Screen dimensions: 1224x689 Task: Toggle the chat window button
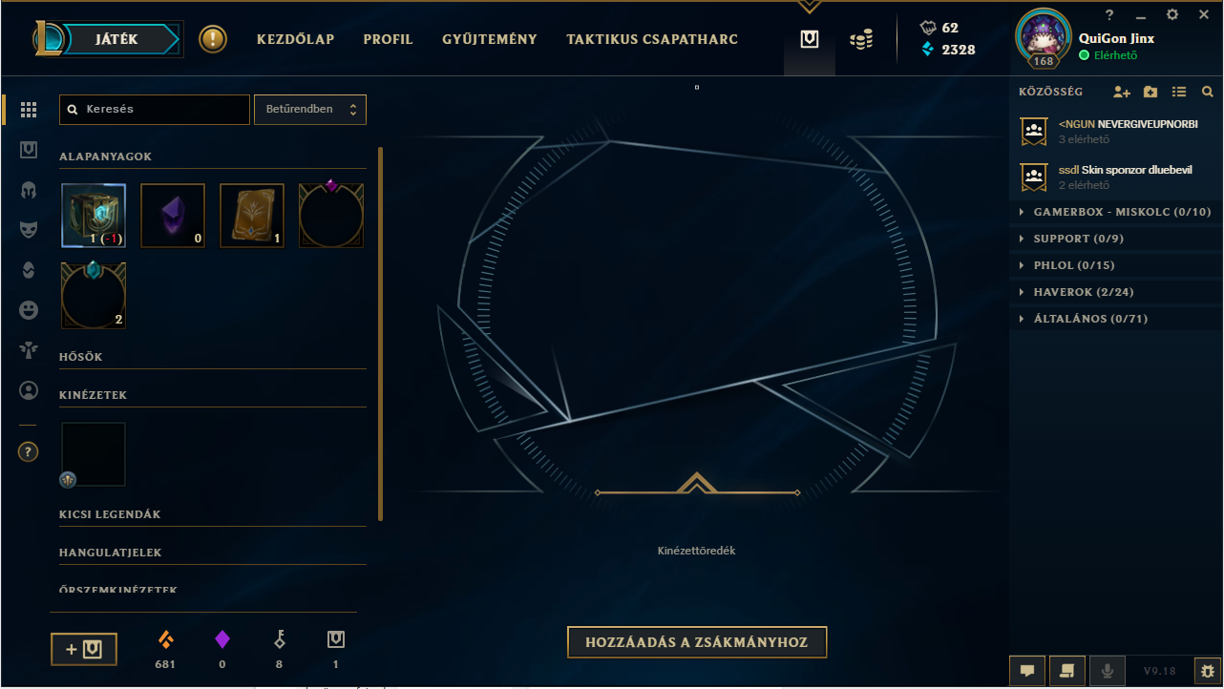pyautogui.click(x=1027, y=671)
